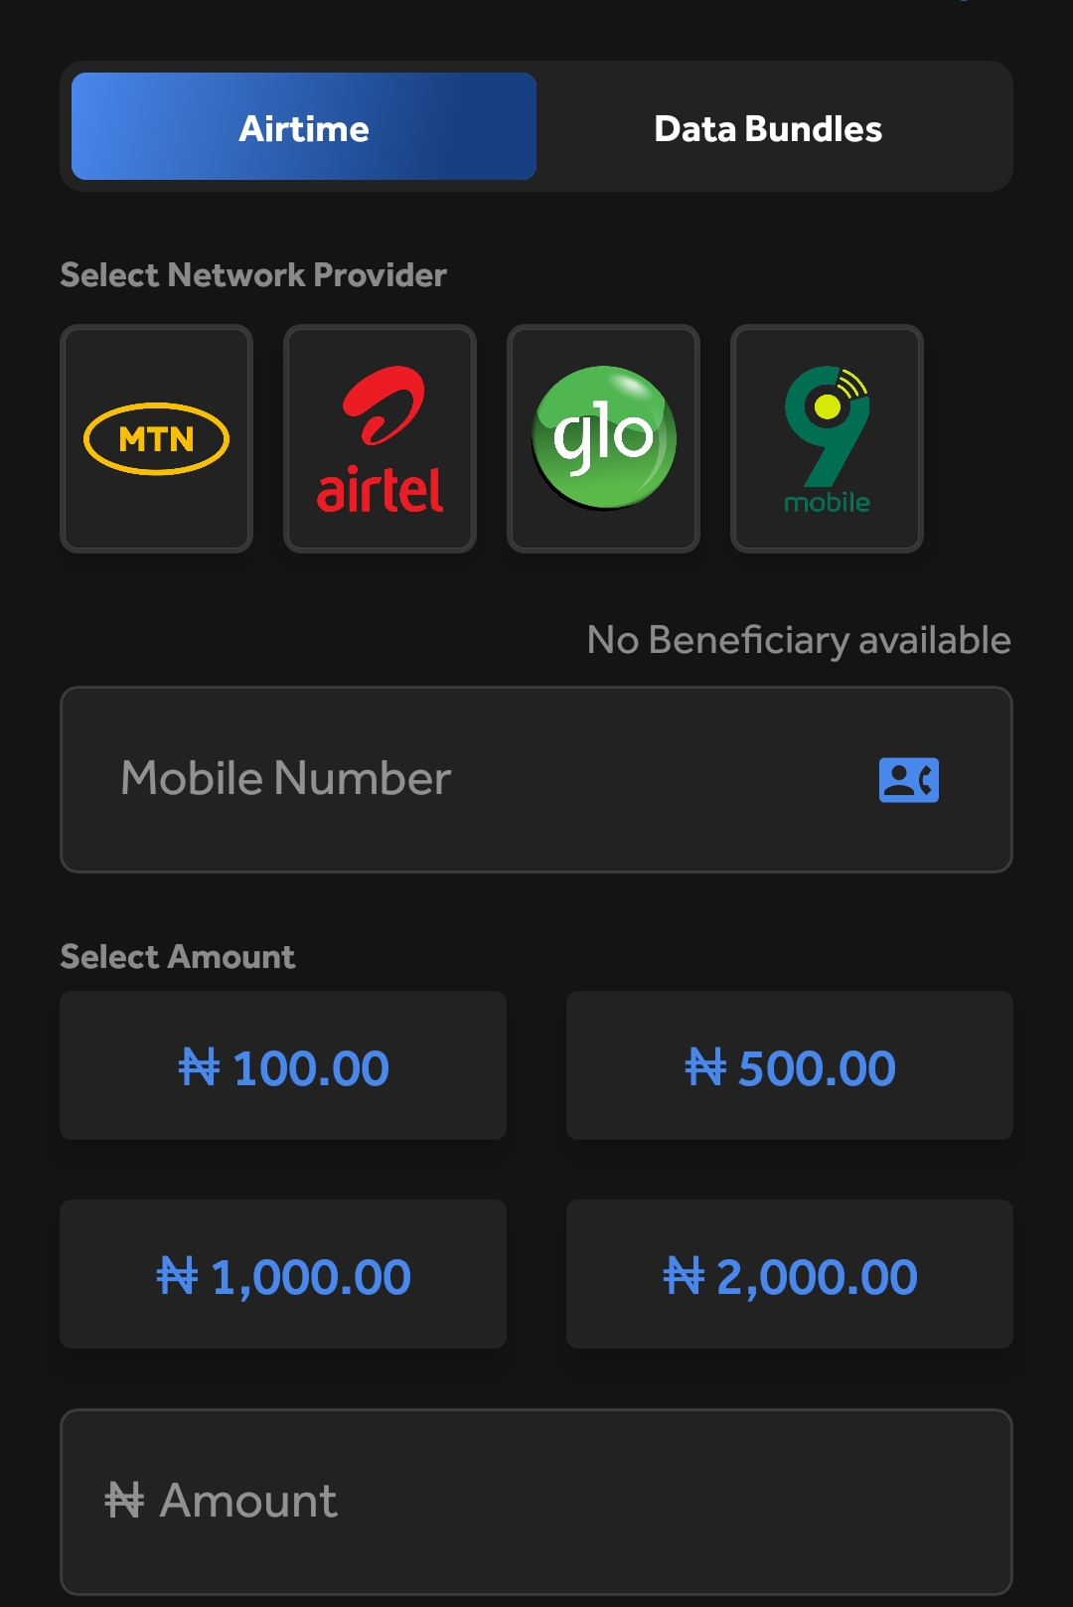This screenshot has width=1073, height=1607.
Task: Select the MTN network provider logo
Action: tap(156, 438)
